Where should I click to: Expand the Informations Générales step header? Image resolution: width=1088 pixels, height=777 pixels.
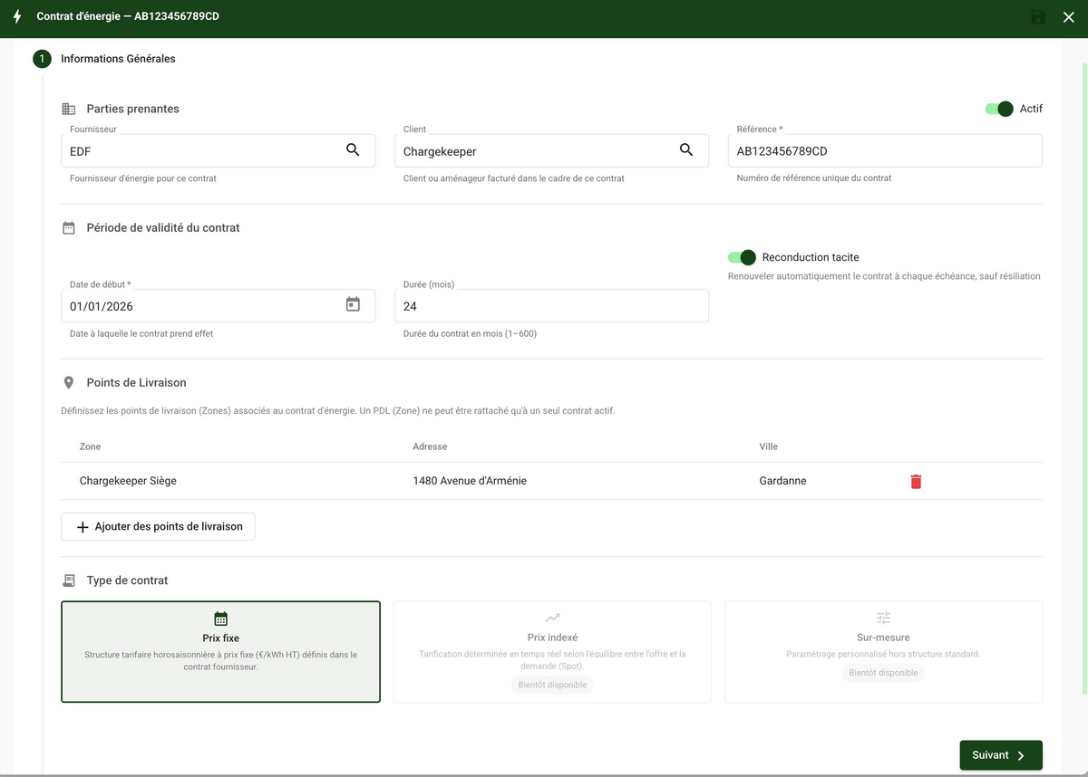pos(118,59)
